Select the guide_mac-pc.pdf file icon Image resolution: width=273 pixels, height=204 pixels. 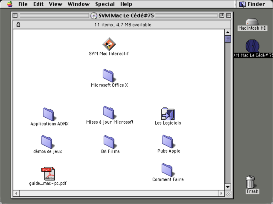click(x=48, y=174)
